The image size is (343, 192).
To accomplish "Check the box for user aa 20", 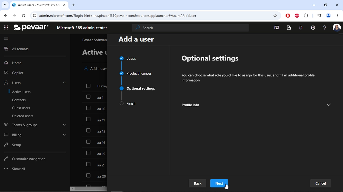I will point(88,175).
